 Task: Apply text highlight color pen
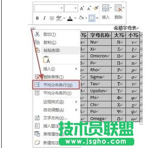pos(59,18)
